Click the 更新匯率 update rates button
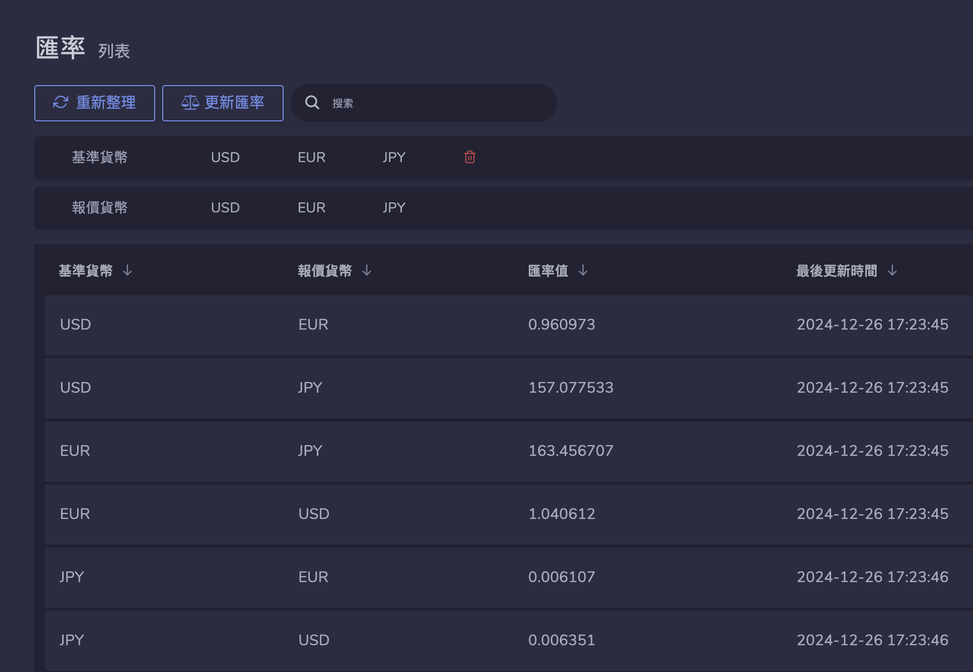Viewport: 973px width, 672px height. click(223, 103)
